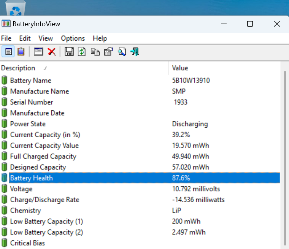Select the Serial Number row
289x249 pixels.
point(140,102)
